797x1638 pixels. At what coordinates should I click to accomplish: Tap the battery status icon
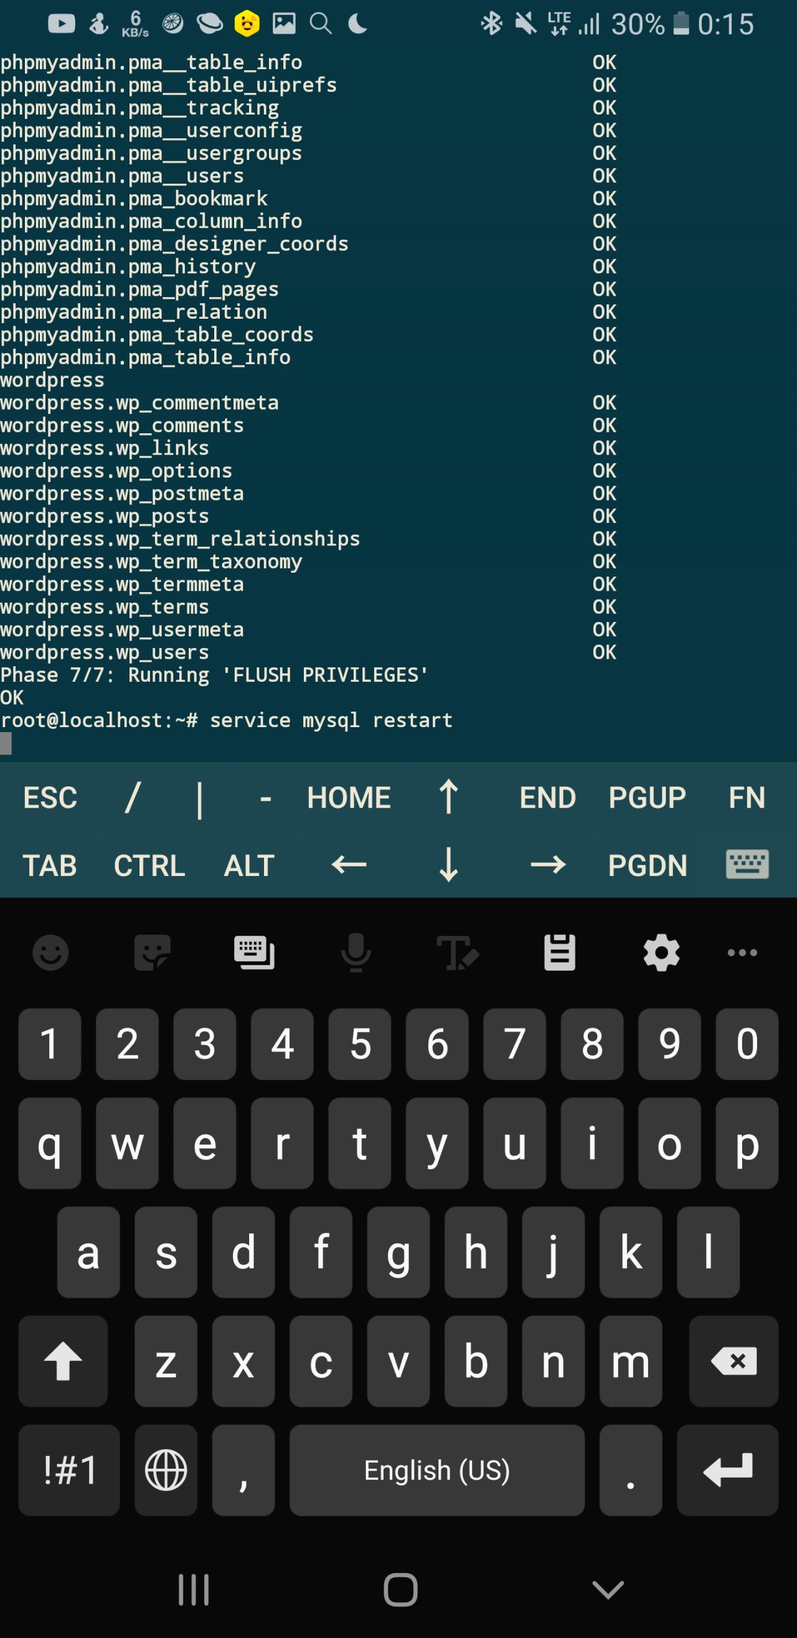pyautogui.click(x=681, y=24)
